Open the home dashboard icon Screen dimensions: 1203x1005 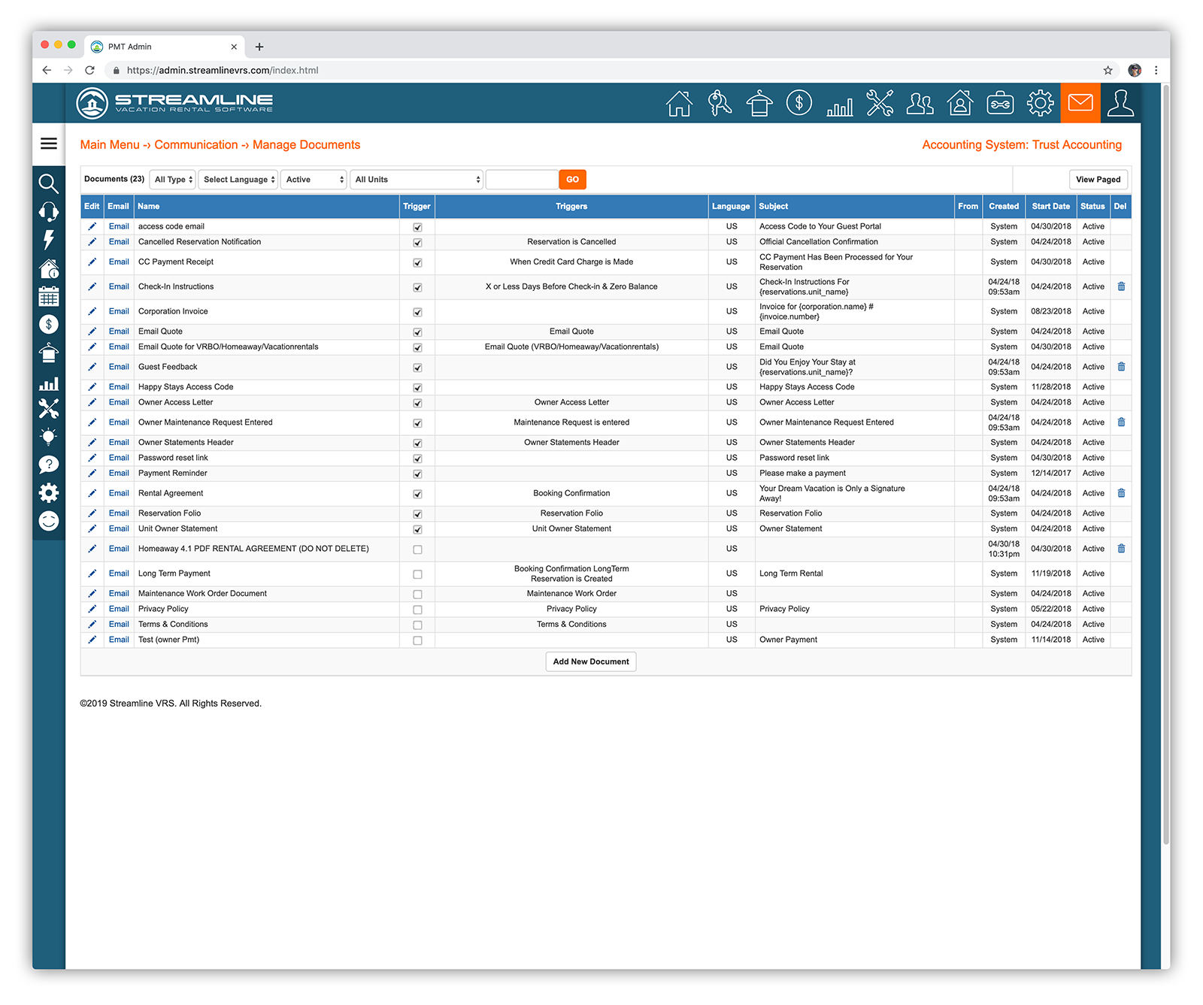[x=679, y=103]
